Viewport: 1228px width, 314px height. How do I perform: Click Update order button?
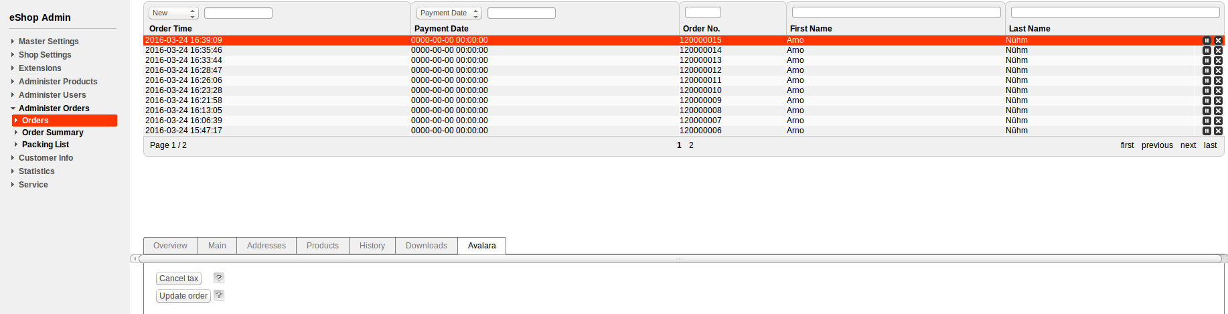point(183,296)
